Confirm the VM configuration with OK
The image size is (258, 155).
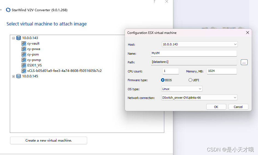pos(216,107)
